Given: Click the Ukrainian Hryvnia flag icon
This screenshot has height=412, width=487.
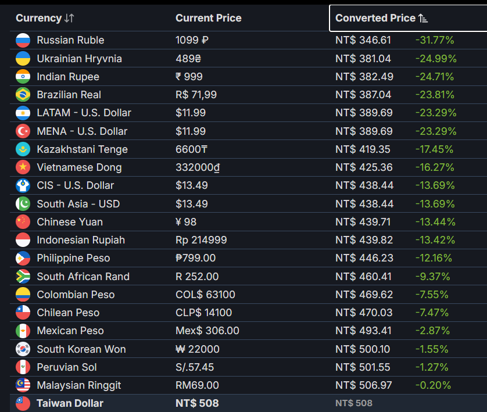Looking at the screenshot, I should click(x=23, y=58).
